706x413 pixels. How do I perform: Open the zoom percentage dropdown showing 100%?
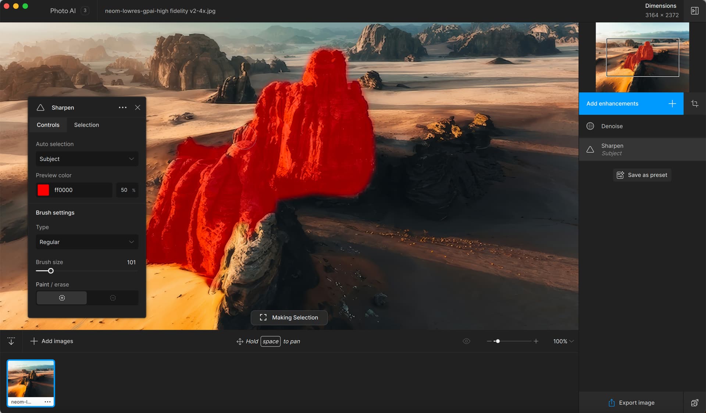coord(563,341)
